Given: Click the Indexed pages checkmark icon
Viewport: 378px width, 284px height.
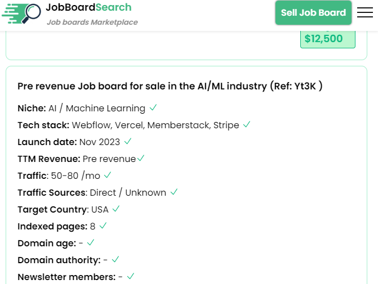Looking at the screenshot, I should (103, 226).
